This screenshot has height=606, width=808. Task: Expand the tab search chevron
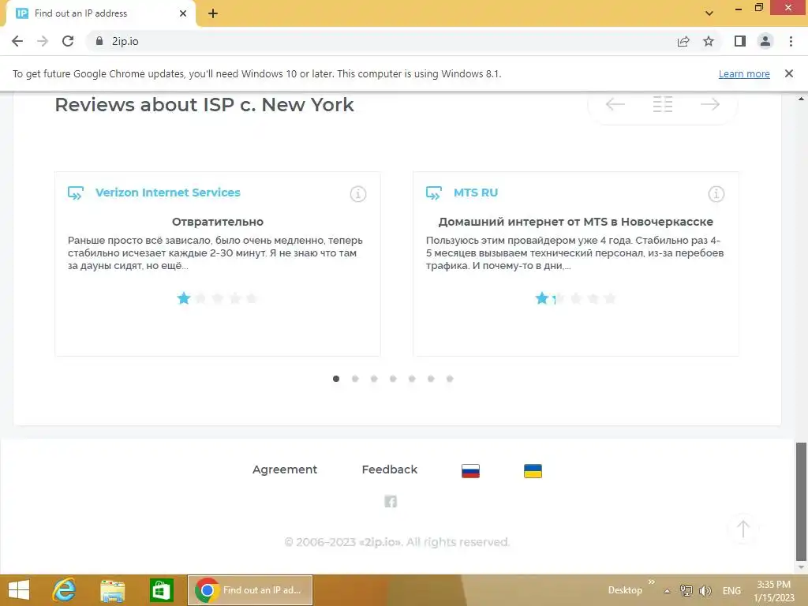point(709,13)
